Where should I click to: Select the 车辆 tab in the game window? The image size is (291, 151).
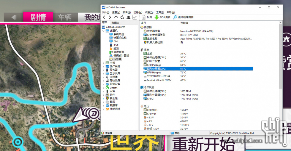[65, 17]
